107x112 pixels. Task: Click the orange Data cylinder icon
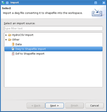pos(13,44)
